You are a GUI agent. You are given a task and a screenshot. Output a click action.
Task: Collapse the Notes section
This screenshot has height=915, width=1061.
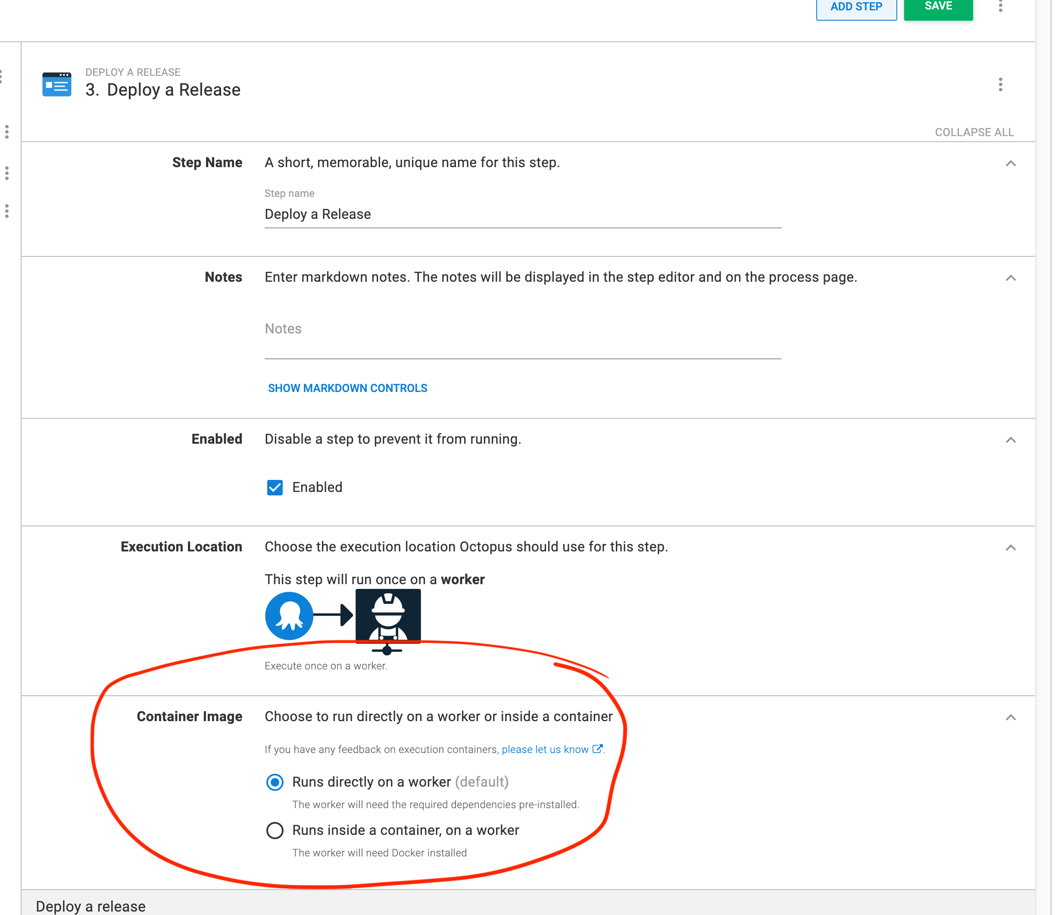pyautogui.click(x=1010, y=278)
